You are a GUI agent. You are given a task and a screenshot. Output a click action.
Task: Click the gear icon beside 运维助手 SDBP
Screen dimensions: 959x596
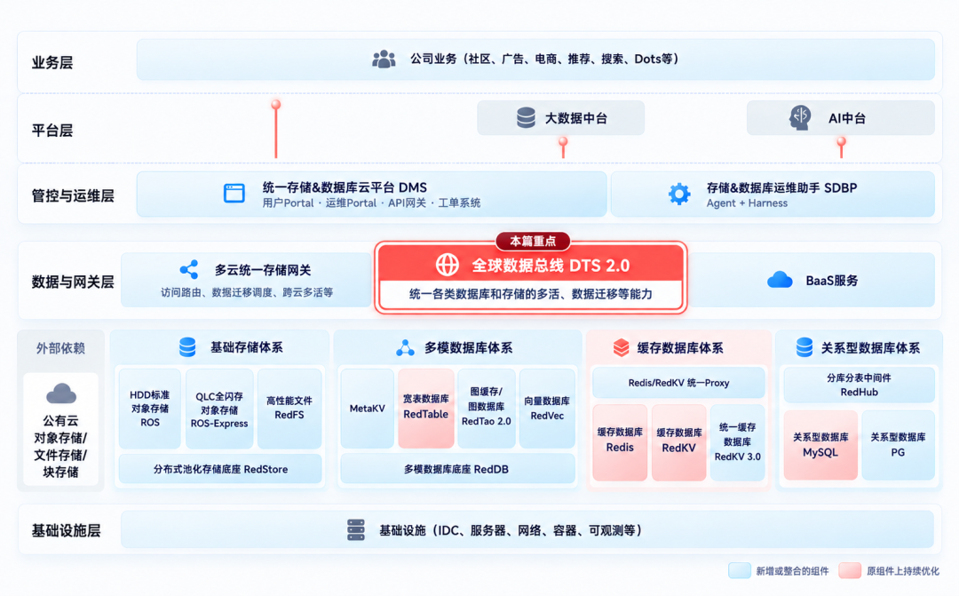click(x=679, y=194)
